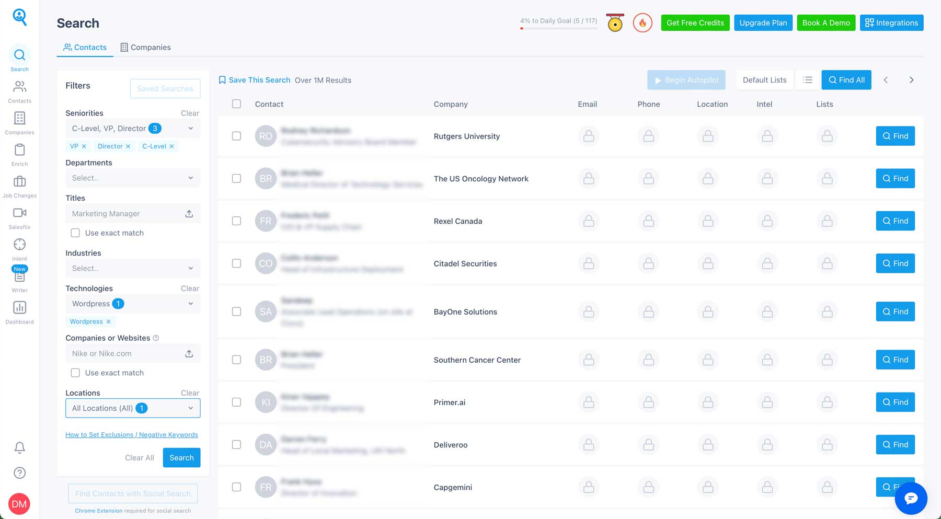Select the Salesflix icon in sidebar
The height and width of the screenshot is (519, 941).
click(x=19, y=216)
